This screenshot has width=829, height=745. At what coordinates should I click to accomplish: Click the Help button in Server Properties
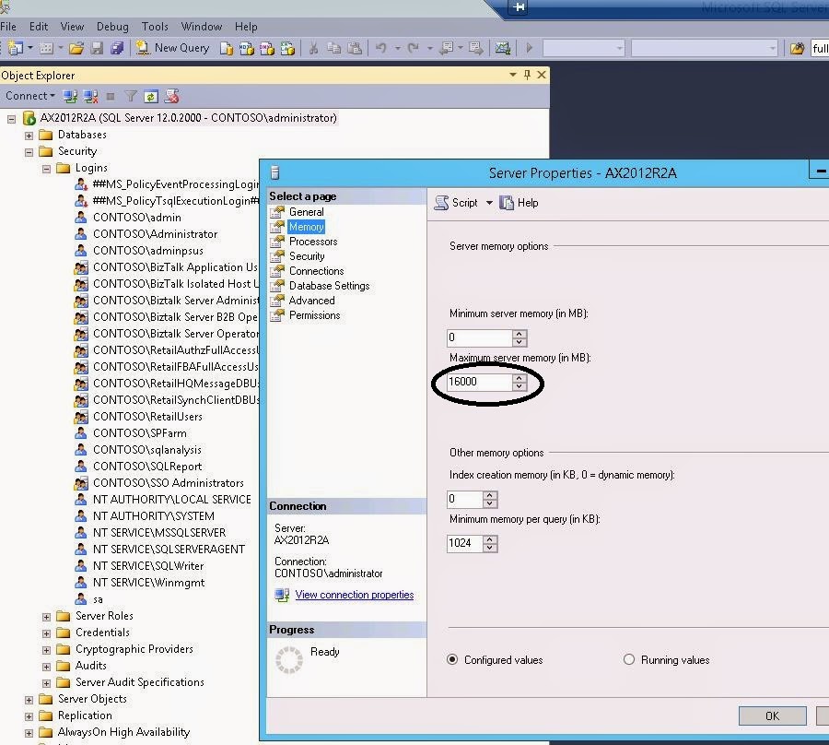[x=520, y=203]
